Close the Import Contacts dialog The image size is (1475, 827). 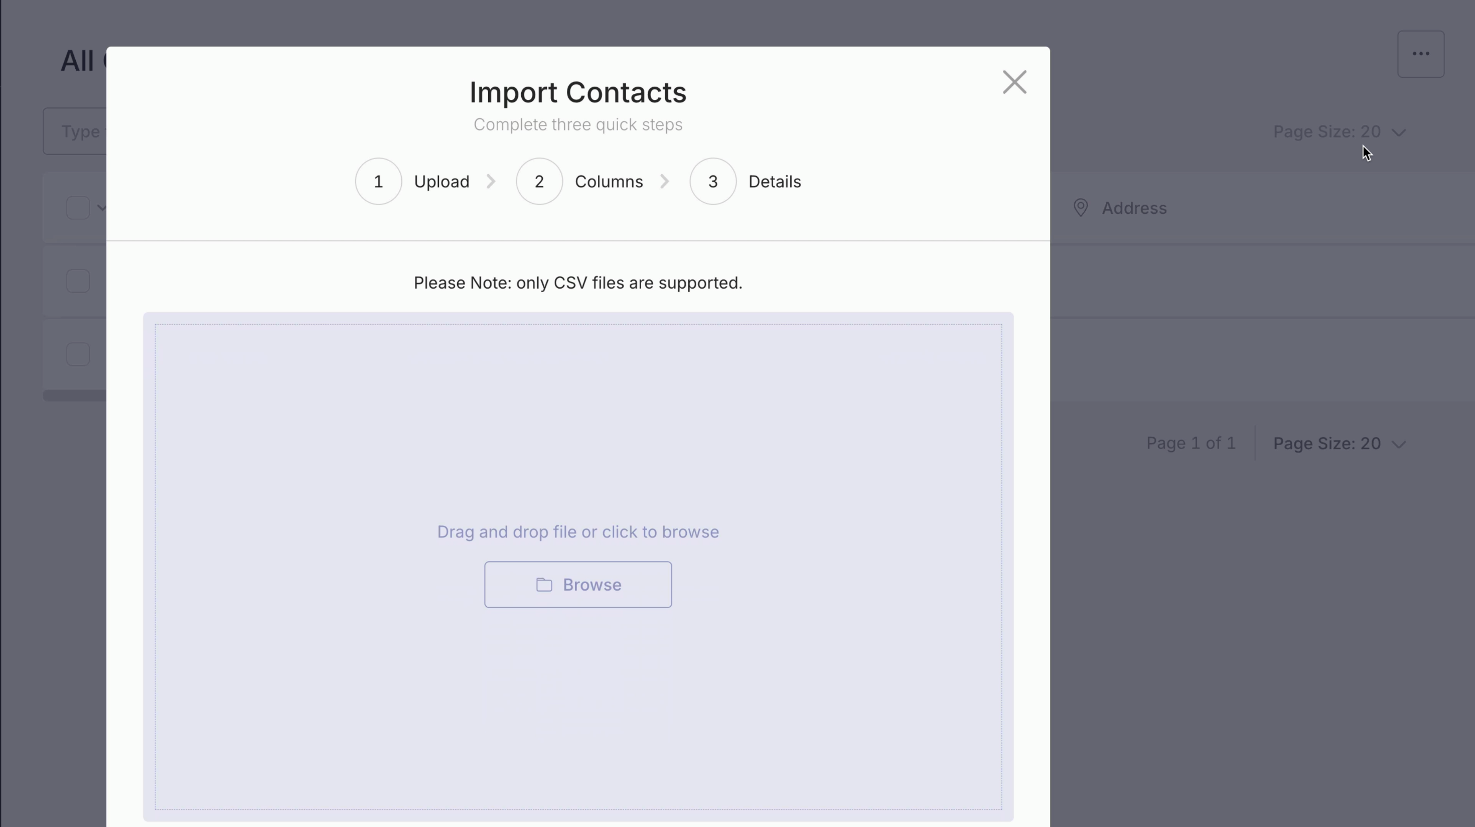click(1014, 82)
